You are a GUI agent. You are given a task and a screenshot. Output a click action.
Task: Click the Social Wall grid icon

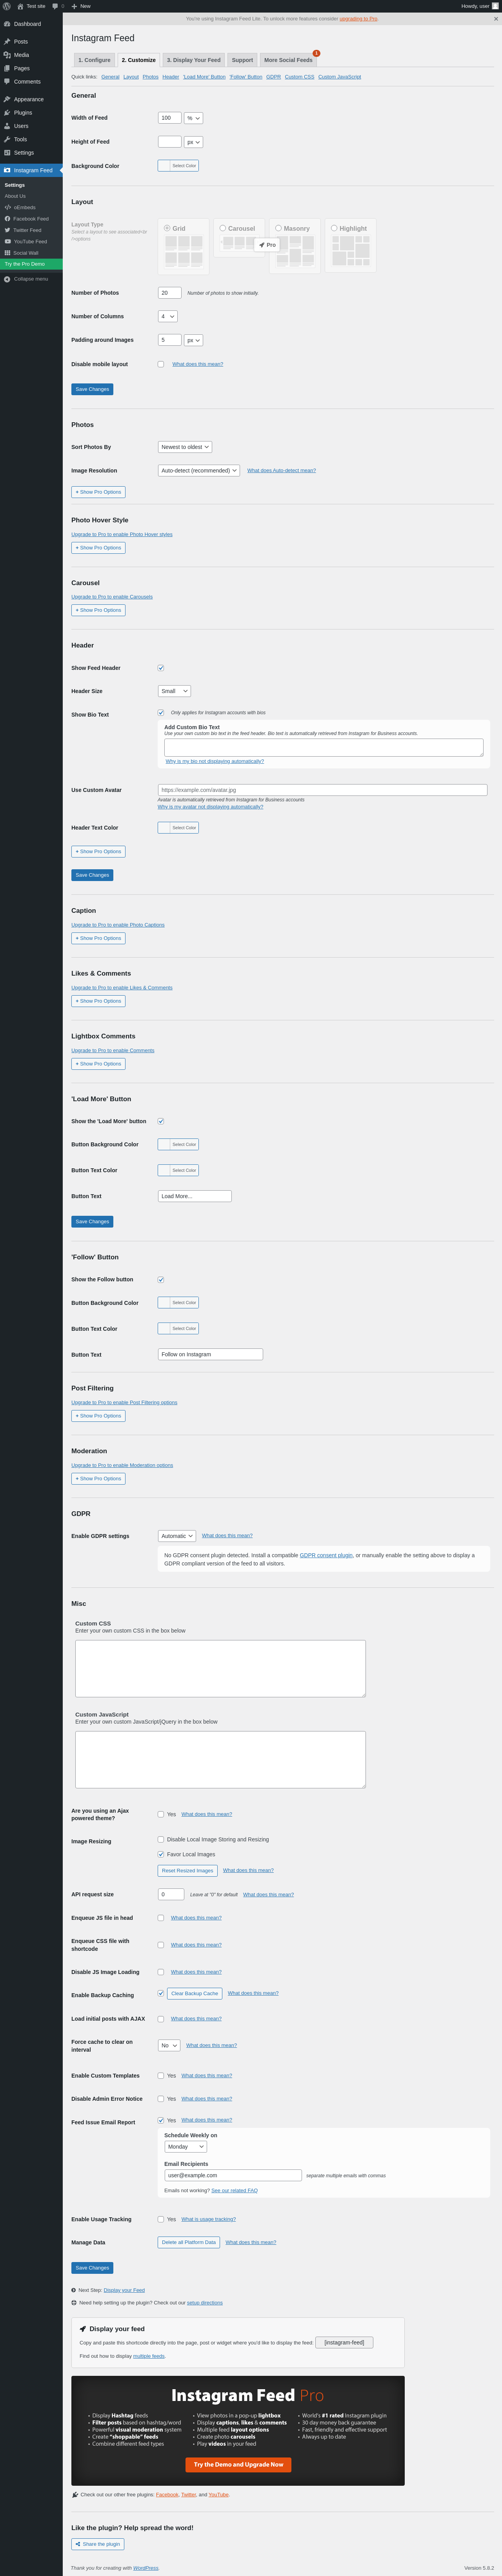[x=8, y=253]
